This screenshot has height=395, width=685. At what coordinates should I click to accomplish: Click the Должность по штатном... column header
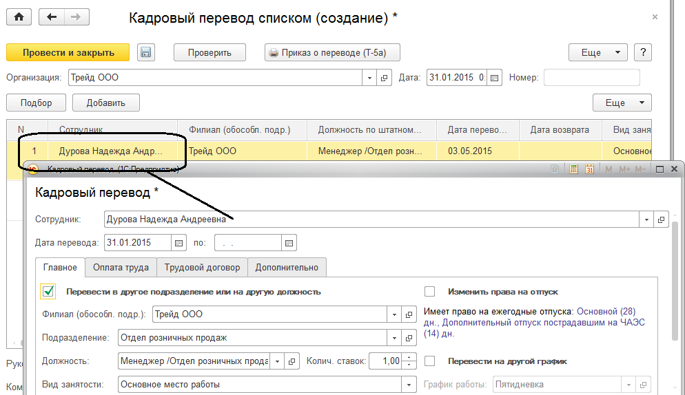(371, 129)
